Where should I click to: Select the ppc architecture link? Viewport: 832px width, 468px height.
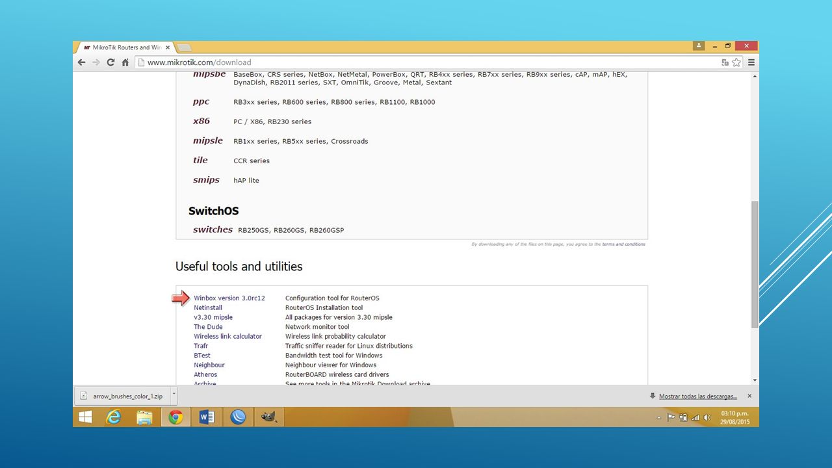coord(201,102)
